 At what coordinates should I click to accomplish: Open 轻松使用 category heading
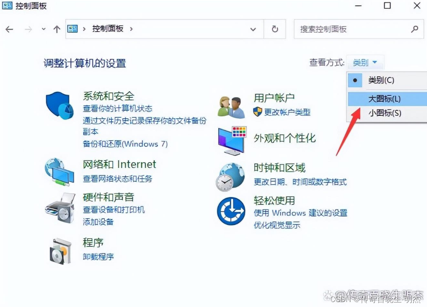pyautogui.click(x=274, y=200)
